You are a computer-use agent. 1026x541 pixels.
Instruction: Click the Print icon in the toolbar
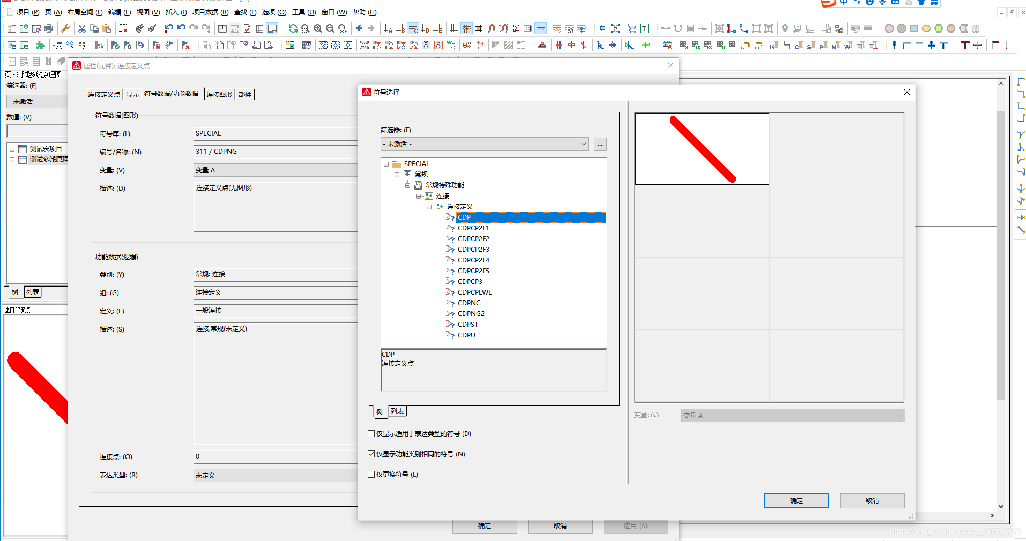(x=49, y=28)
